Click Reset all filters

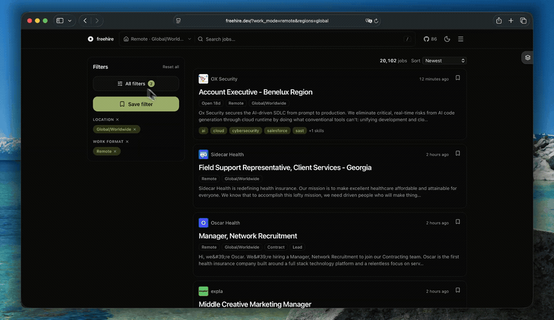coord(171,67)
